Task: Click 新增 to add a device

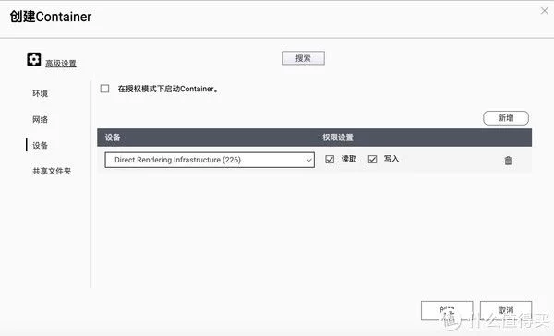Action: [506, 118]
